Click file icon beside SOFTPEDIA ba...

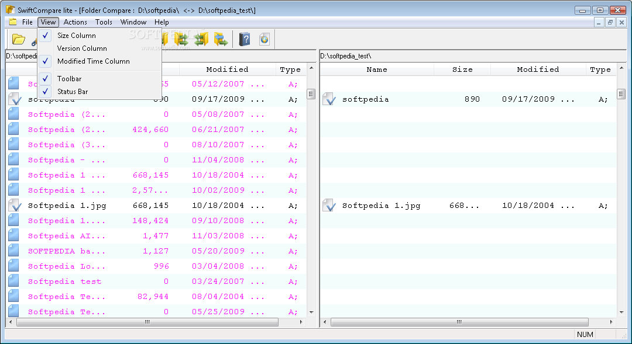click(x=13, y=251)
